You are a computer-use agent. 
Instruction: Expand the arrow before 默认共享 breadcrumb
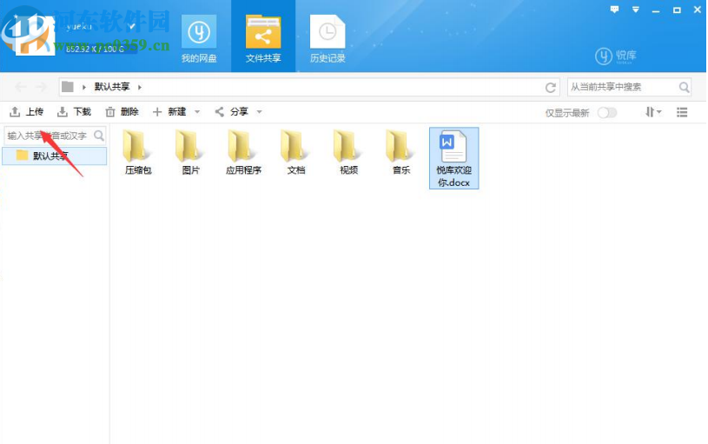click(x=84, y=87)
